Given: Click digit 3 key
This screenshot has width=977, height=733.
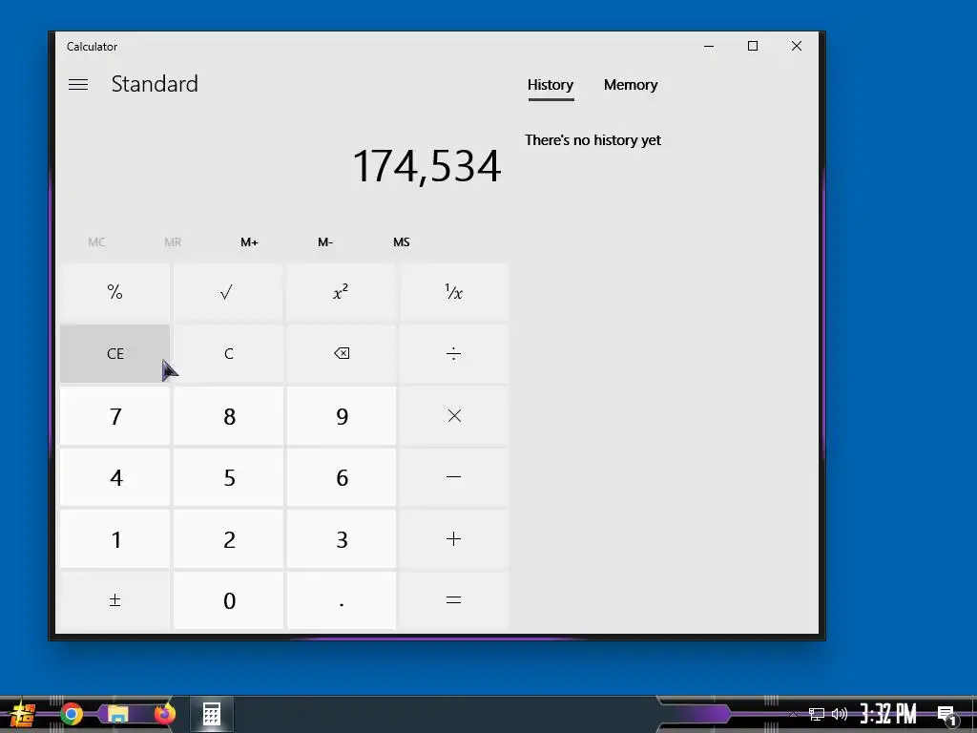Looking at the screenshot, I should [341, 539].
